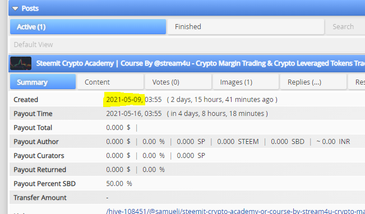Open the post thumbnail image
Image resolution: width=365 pixels, height=214 pixels.
click(21, 63)
